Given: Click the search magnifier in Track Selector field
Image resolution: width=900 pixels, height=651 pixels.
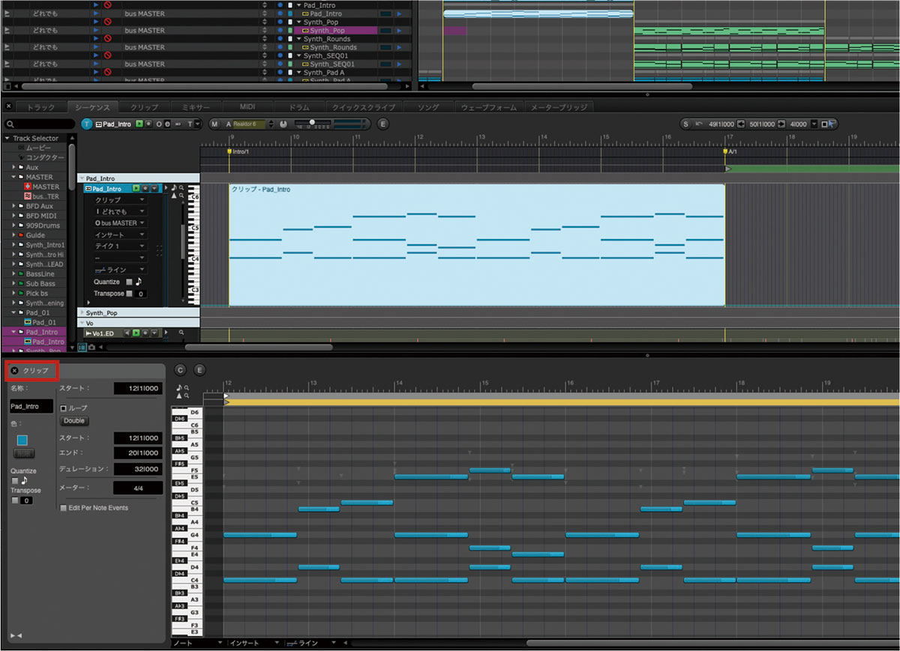Looking at the screenshot, I should (10, 124).
